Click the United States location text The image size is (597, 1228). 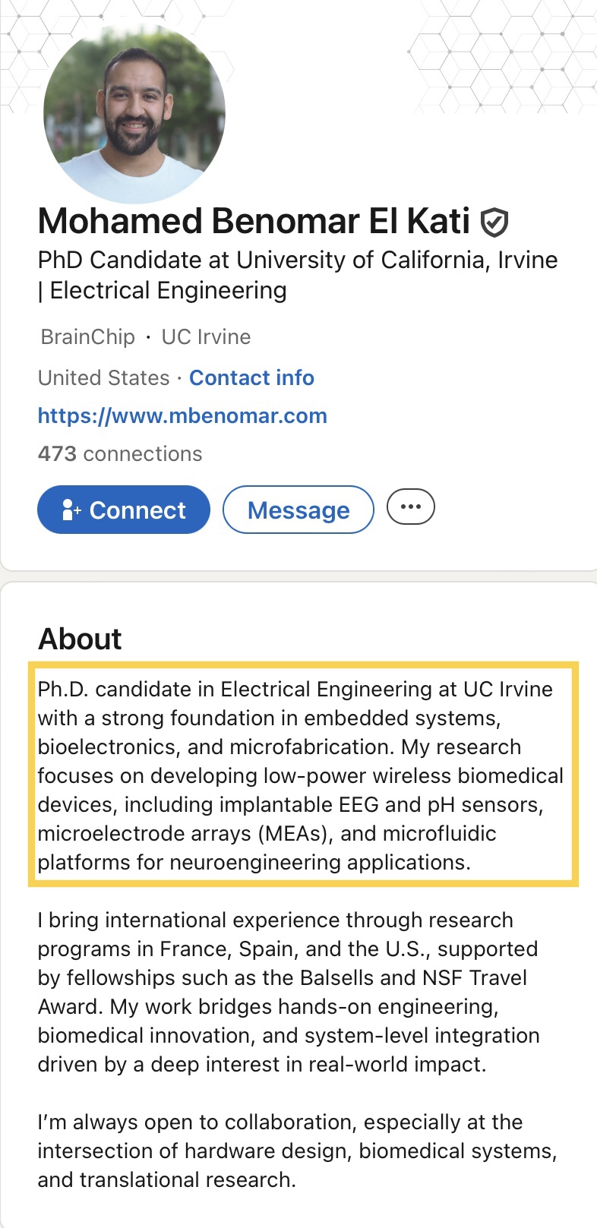[104, 377]
